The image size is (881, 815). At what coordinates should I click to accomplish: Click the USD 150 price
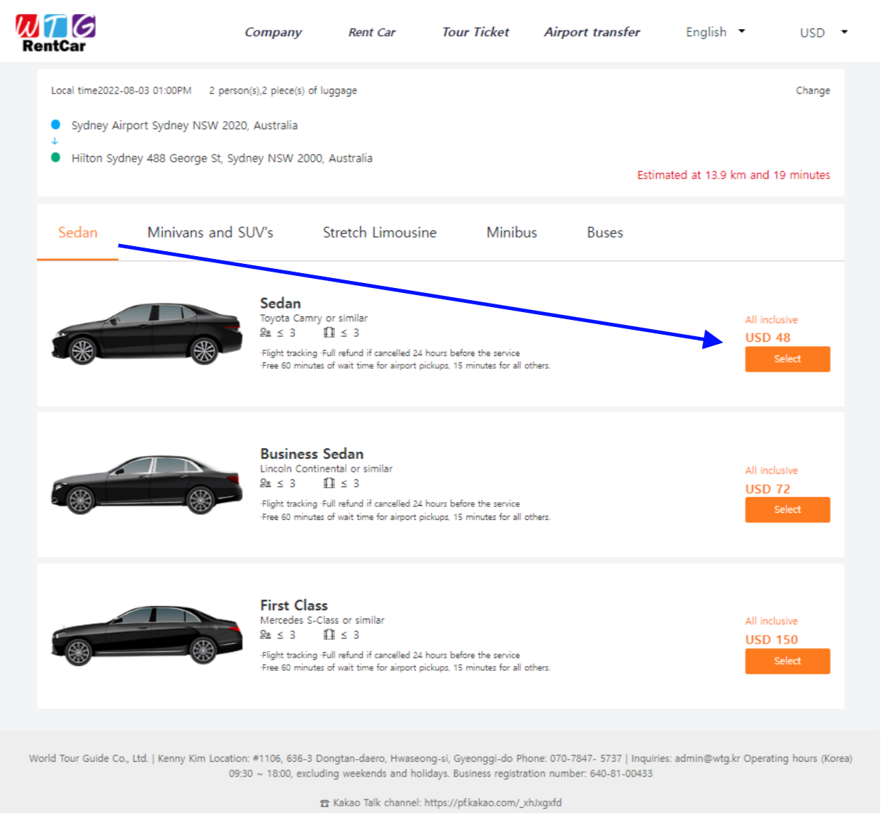[x=771, y=640]
